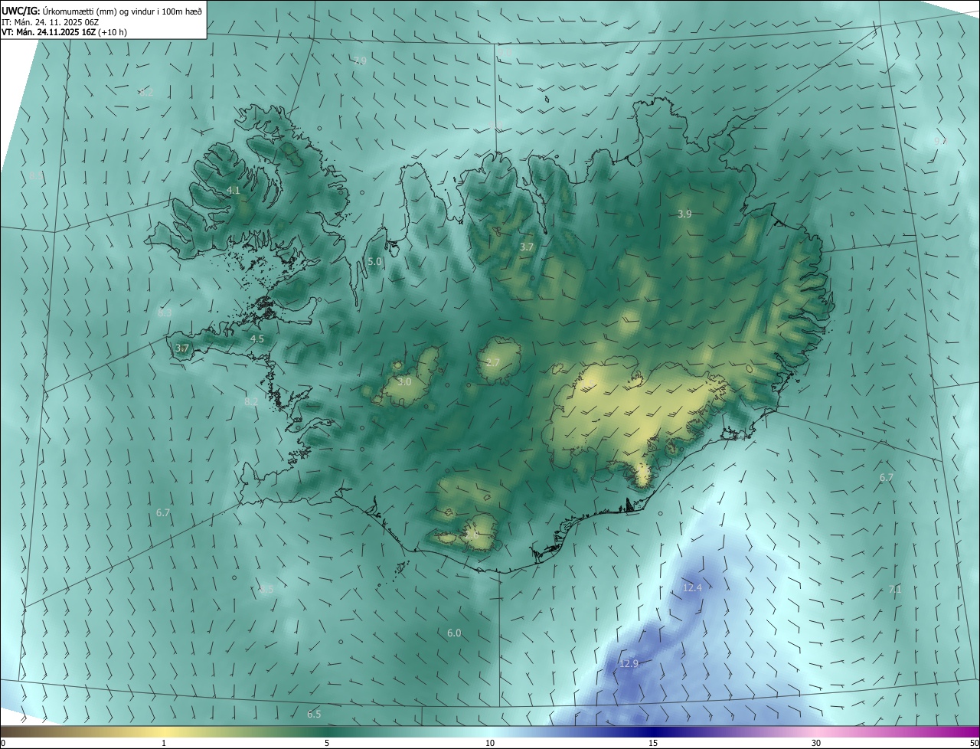
Task: Click the dark navy colorbar segment at 15
Action: pyautogui.click(x=653, y=731)
